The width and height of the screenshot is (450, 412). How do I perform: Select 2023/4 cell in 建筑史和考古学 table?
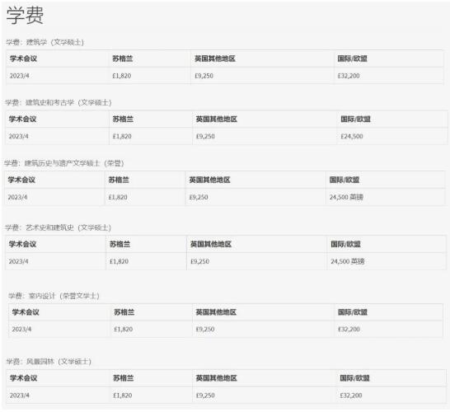click(x=19, y=136)
